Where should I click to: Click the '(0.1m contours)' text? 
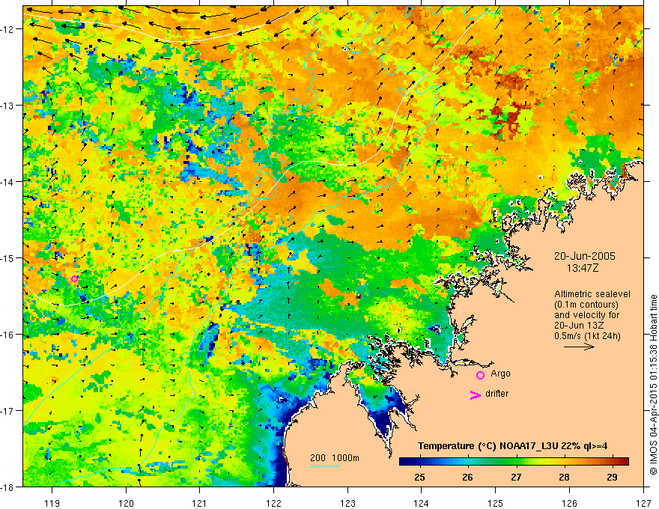[586, 305]
